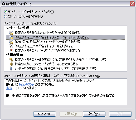Select 配布リストに送信されたメッセージをフォルダに移動する template
This screenshot has height=120, width=136.
(65, 42)
